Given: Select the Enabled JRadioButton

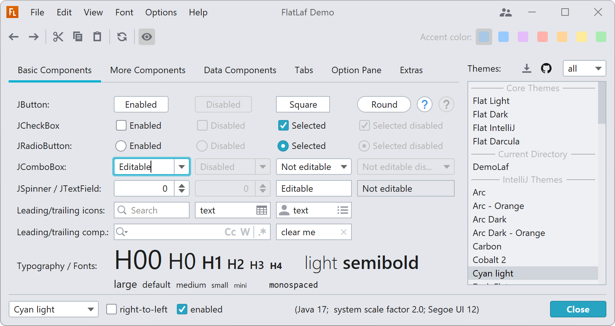Looking at the screenshot, I should 121,146.
